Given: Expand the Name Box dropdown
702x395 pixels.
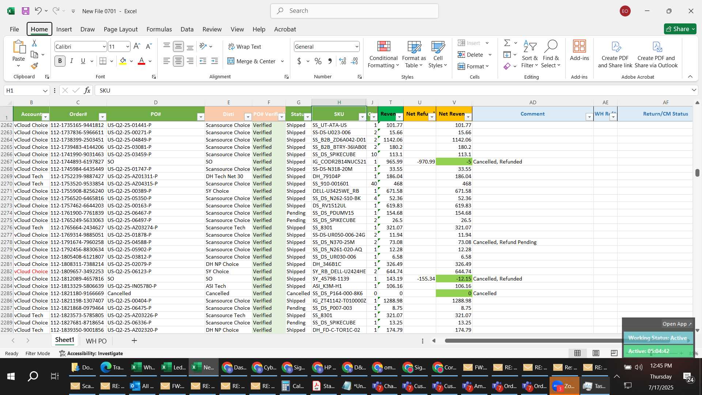Looking at the screenshot, I should 45,90.
